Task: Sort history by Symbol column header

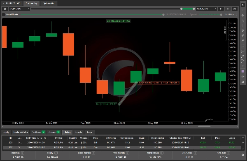Action: (x=58, y=138)
